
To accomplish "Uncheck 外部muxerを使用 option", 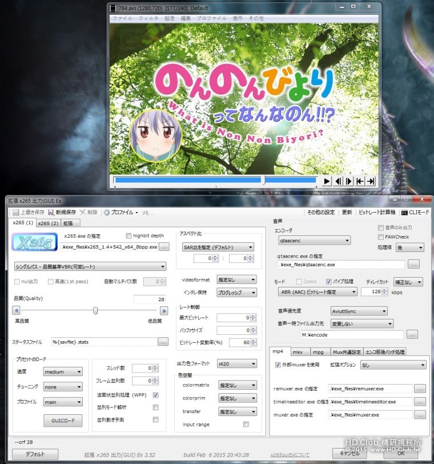I will pyautogui.click(x=278, y=365).
